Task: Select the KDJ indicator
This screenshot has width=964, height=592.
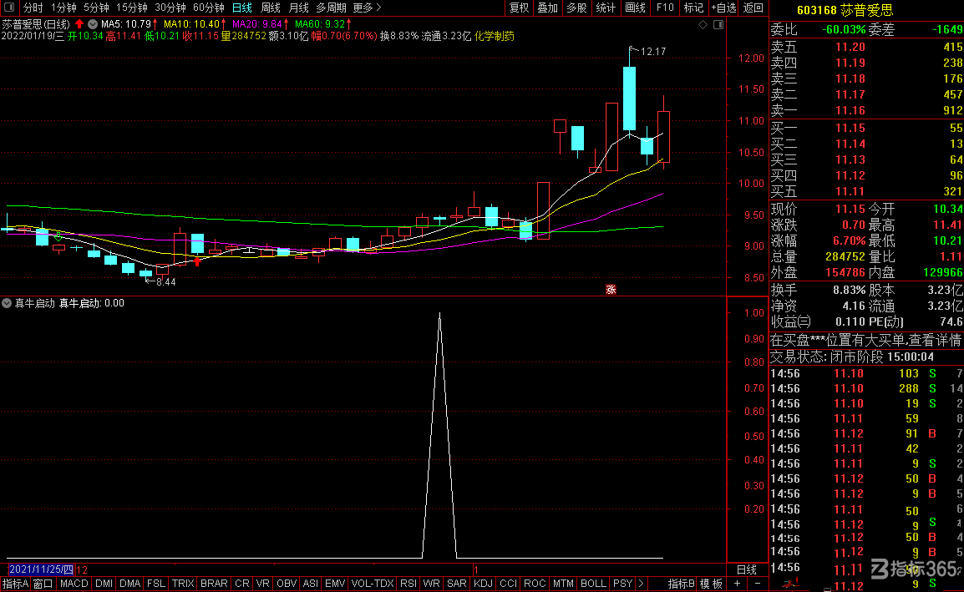Action: [x=483, y=584]
